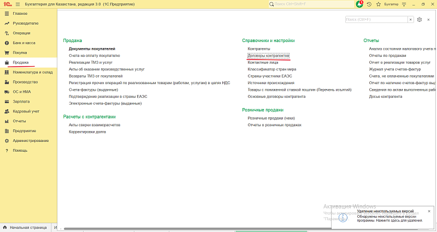
Task: Open Реализация ТМЗ и услуг
Action: coord(91,62)
